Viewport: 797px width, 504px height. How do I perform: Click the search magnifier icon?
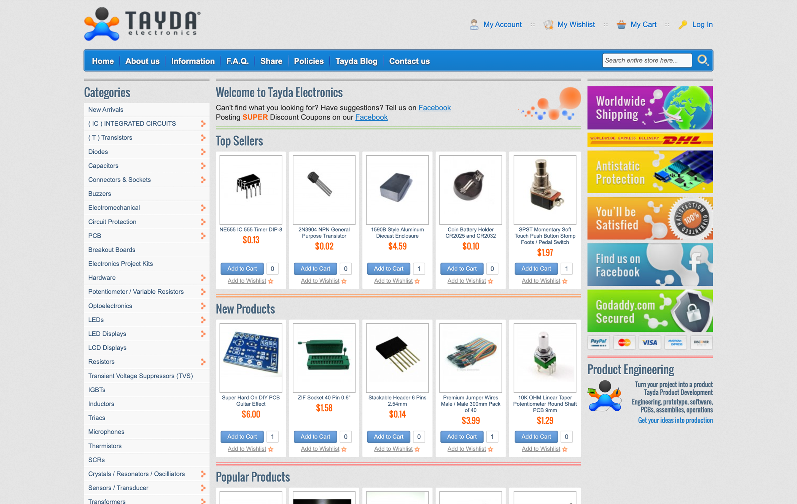(702, 60)
